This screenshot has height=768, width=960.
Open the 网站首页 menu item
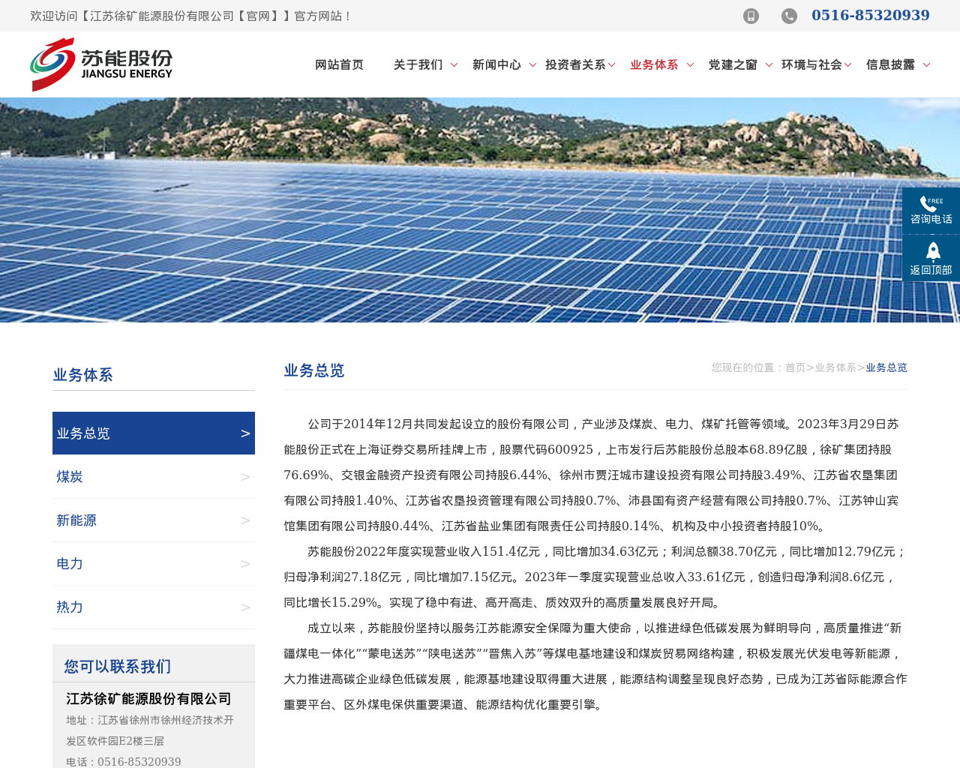click(x=339, y=64)
